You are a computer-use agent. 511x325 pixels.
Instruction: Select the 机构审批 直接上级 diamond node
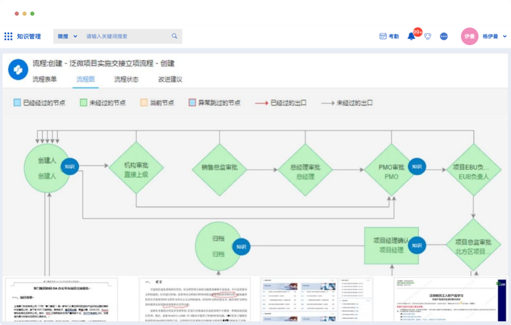(136, 168)
